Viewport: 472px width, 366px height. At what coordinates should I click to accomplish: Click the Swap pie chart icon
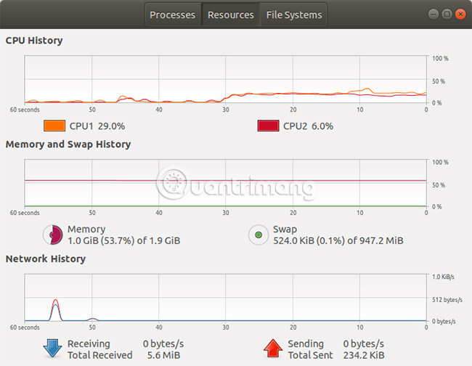click(258, 235)
